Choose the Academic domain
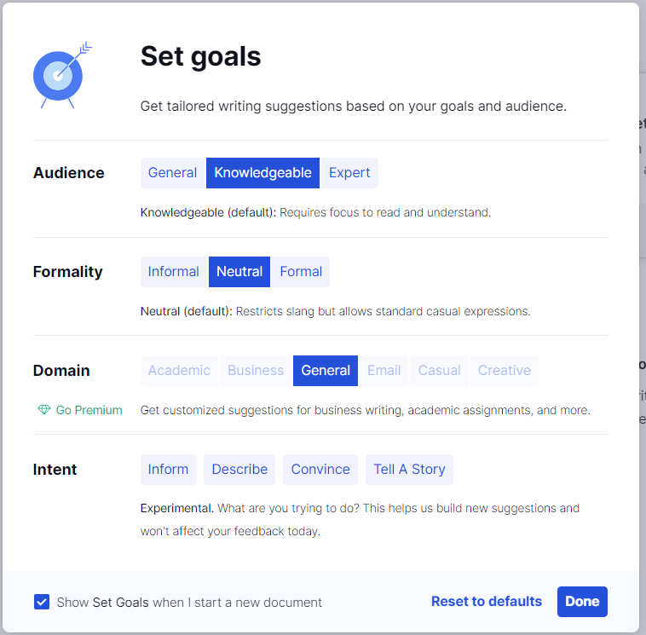The width and height of the screenshot is (646, 635). (179, 371)
